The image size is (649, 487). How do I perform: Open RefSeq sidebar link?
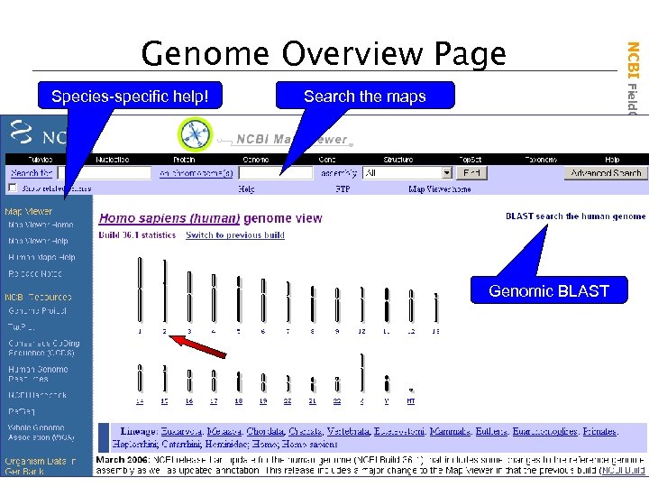[22, 411]
